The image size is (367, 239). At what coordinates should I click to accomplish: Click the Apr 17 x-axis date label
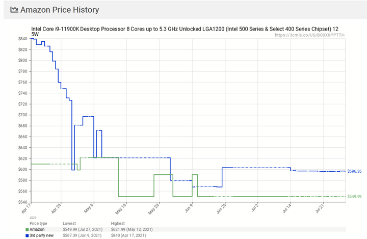26,208
